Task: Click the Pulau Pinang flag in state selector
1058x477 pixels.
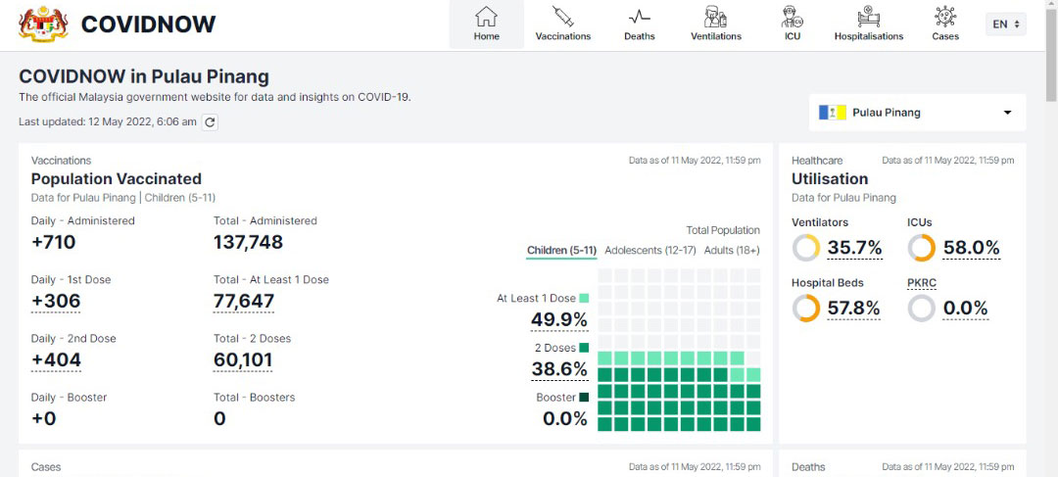Action: (832, 113)
